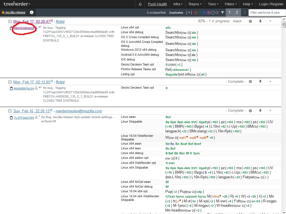Toggle tier 1 jobs filter

click(x=230, y=13)
